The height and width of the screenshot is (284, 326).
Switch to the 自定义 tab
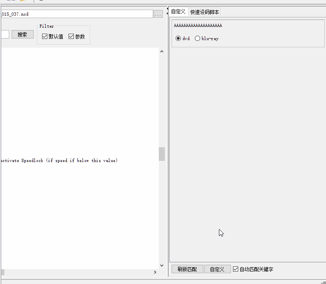tap(178, 12)
